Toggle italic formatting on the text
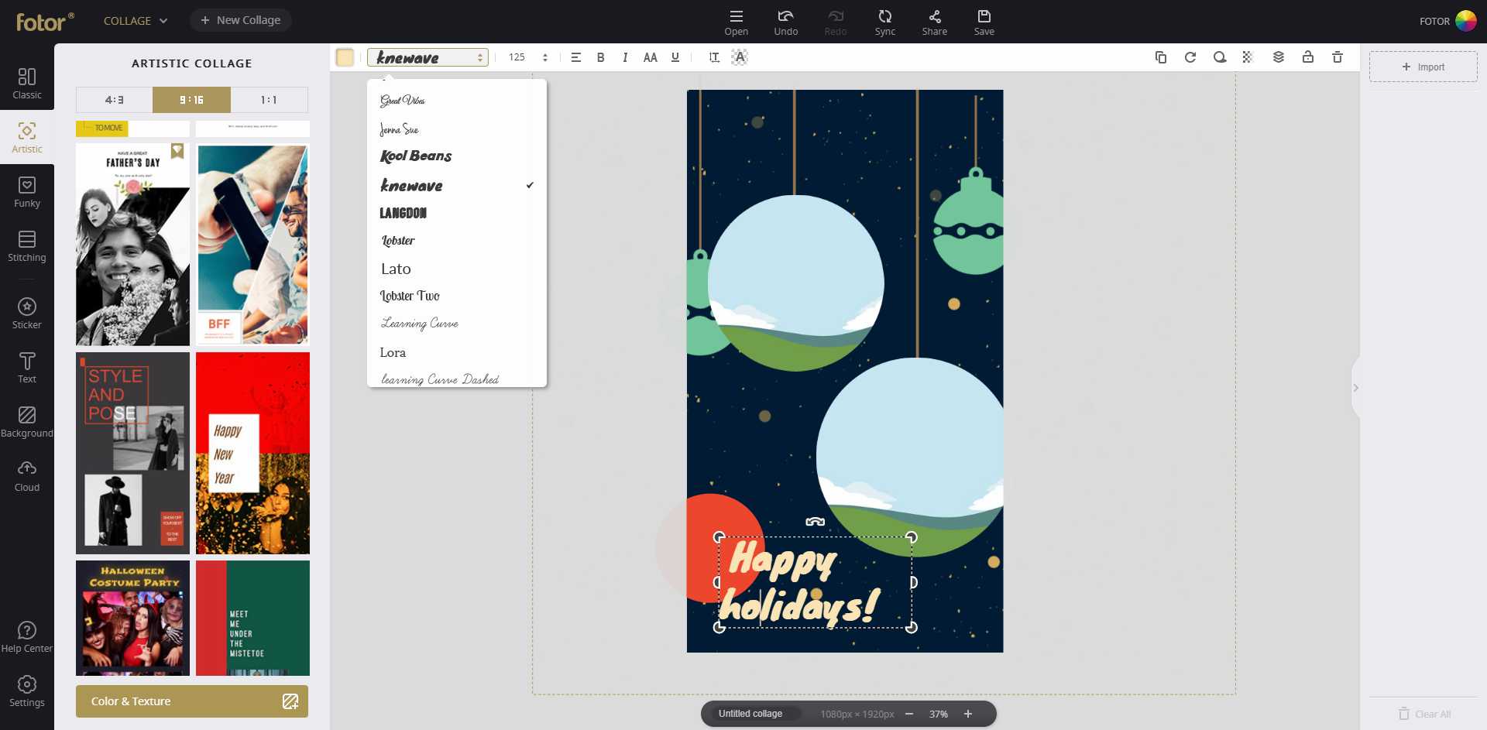 tap(624, 57)
